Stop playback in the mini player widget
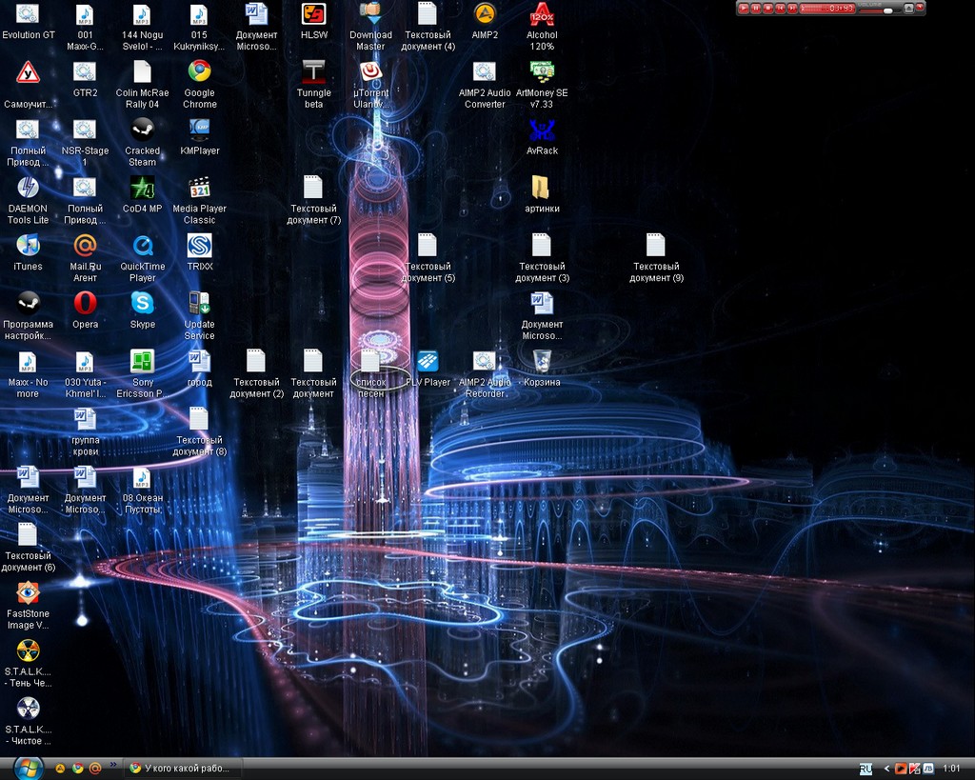 tap(768, 9)
